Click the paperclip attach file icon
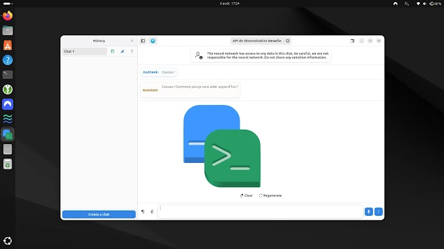This screenshot has width=444, height=249. pos(152,212)
